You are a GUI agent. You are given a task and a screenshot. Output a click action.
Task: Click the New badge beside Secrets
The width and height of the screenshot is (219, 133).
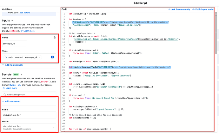click(16, 75)
